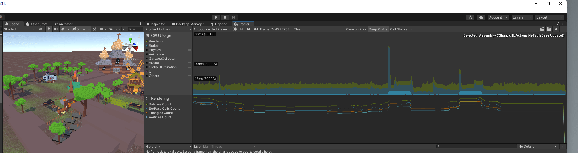Image resolution: width=578 pixels, height=153 pixels.
Task: Toggle Deep Profile
Action: pos(378,29)
